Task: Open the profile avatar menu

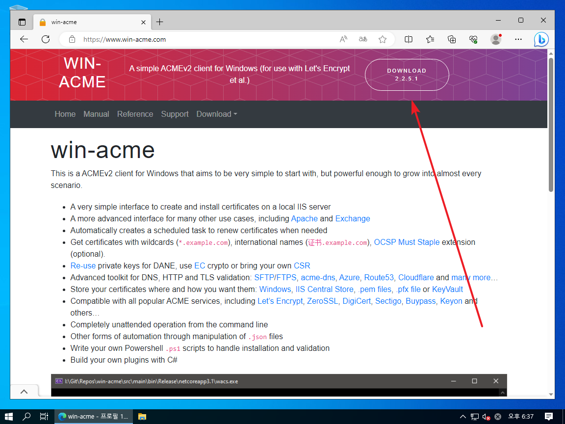Action: point(496,39)
